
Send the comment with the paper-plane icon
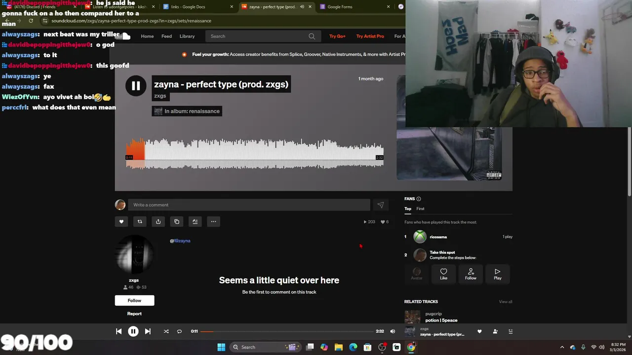[x=380, y=205]
